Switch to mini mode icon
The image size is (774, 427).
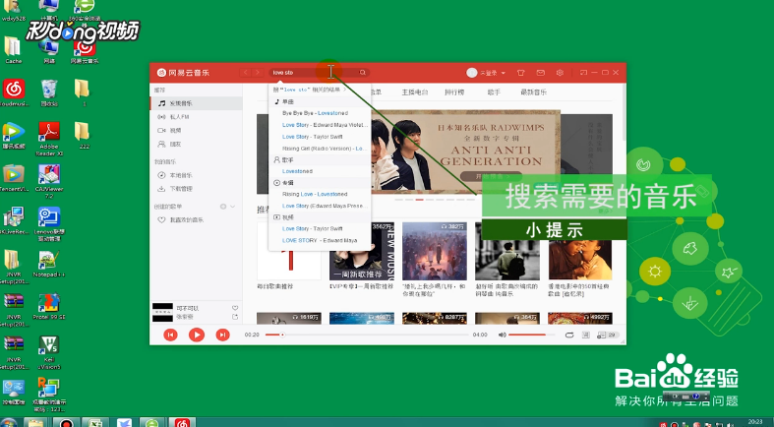click(x=583, y=73)
